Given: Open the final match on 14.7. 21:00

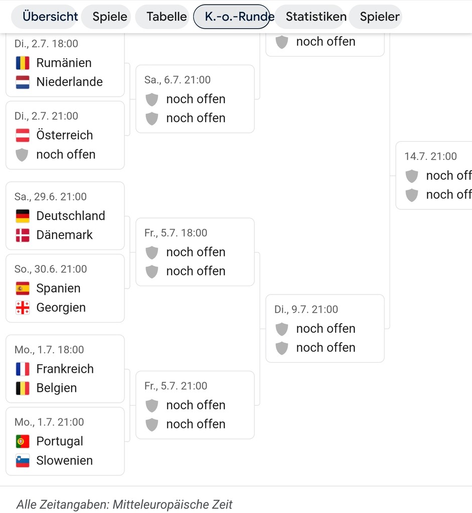Looking at the screenshot, I should [x=434, y=175].
